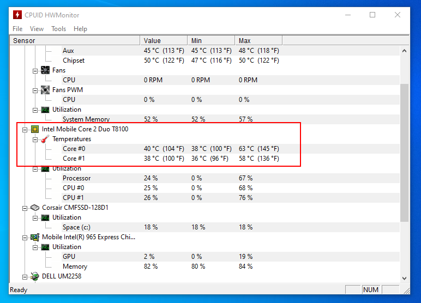The image size is (421, 303).
Task: Collapse the Fans node
Action: point(35,71)
